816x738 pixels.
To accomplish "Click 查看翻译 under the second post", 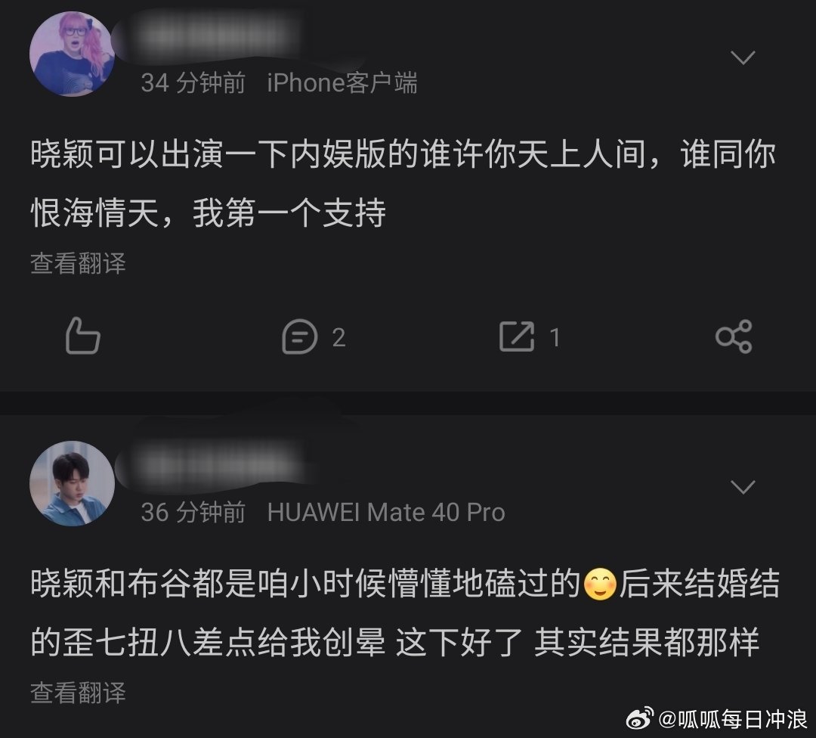I will coord(78,693).
